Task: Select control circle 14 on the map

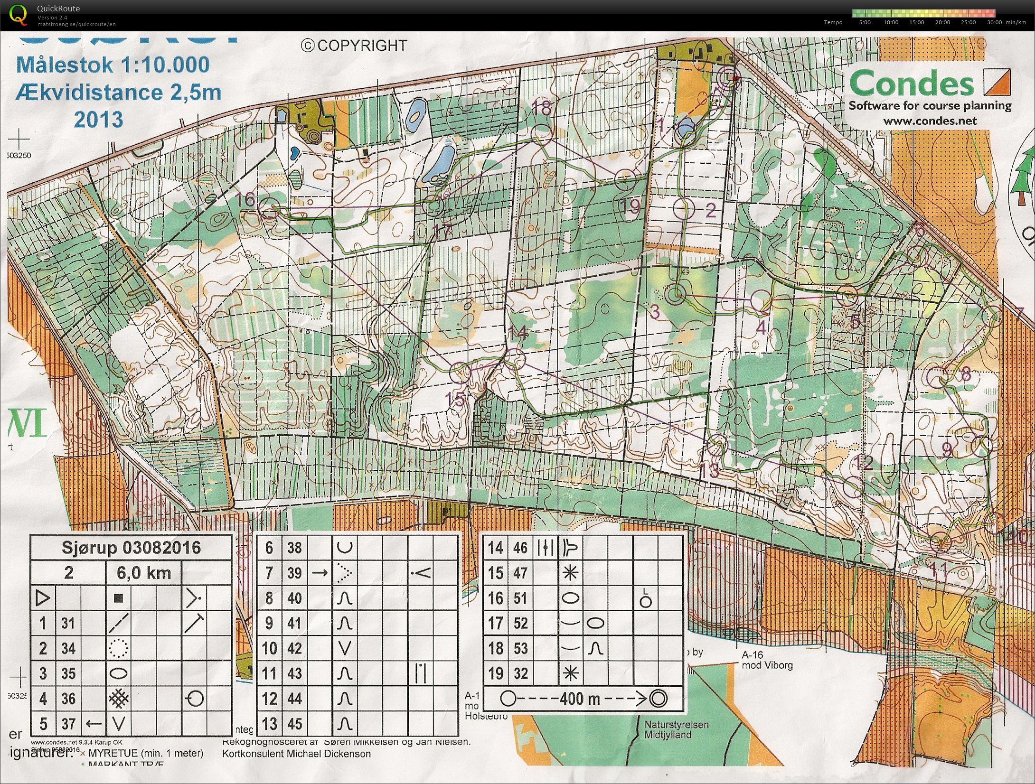Action: tap(514, 359)
